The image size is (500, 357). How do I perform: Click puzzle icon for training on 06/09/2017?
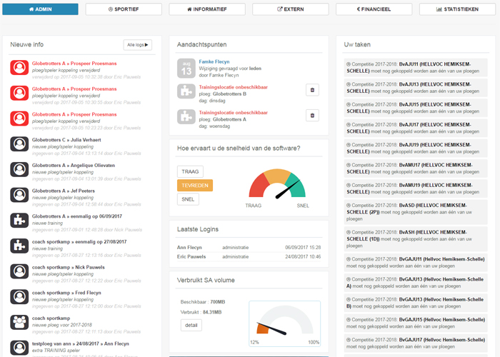(x=19, y=221)
